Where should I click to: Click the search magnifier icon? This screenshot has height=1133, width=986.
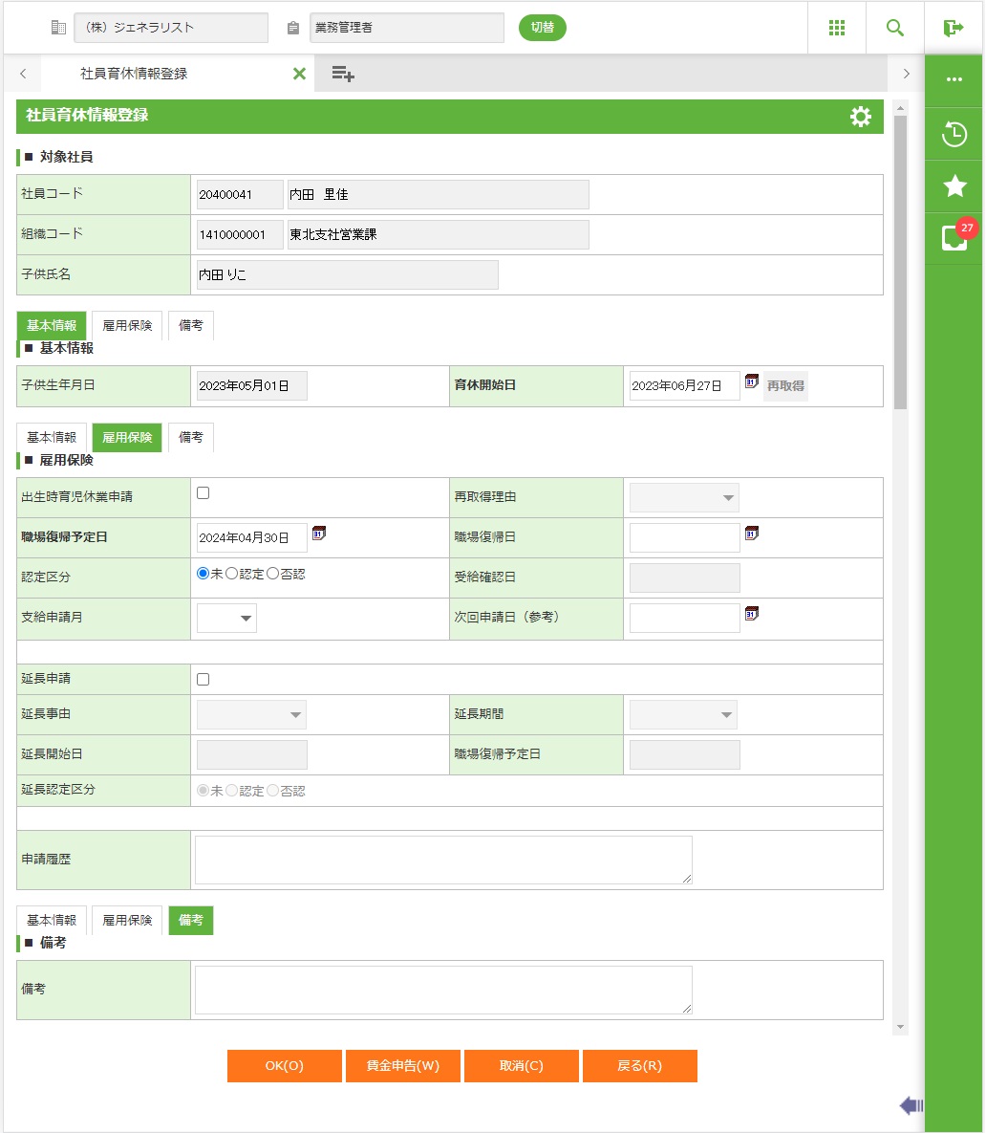895,28
